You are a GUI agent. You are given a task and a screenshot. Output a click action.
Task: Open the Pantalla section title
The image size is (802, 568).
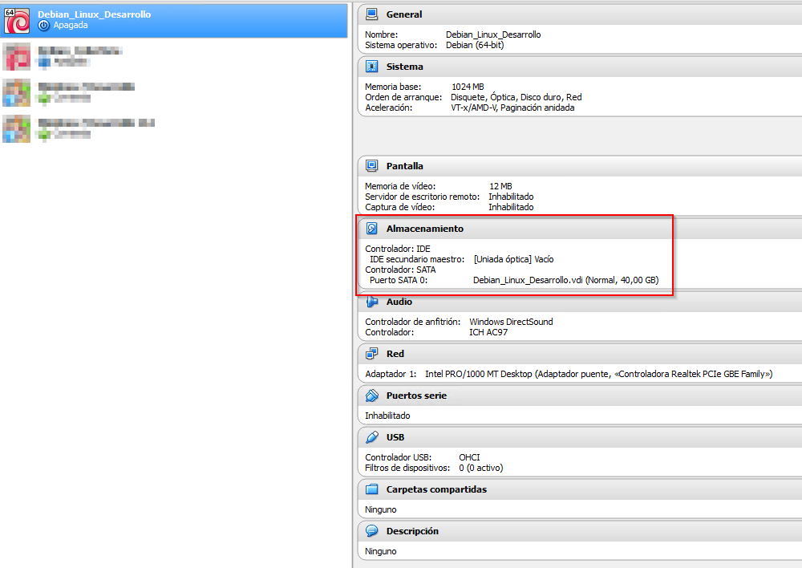pos(404,166)
